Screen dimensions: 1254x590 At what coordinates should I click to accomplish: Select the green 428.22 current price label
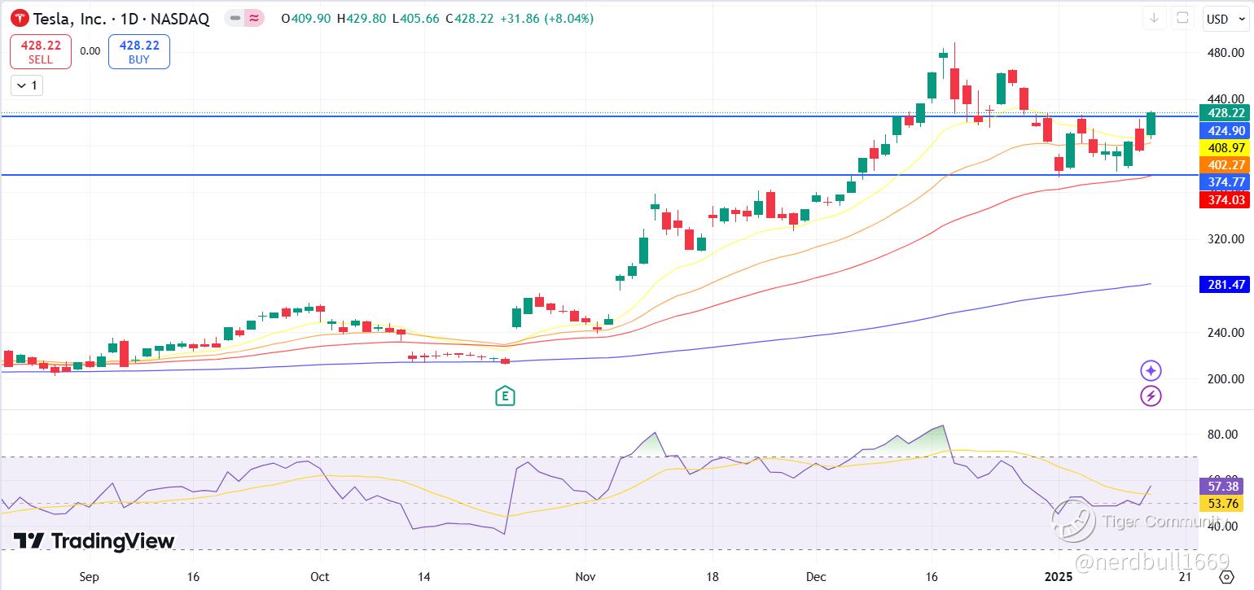point(1224,113)
